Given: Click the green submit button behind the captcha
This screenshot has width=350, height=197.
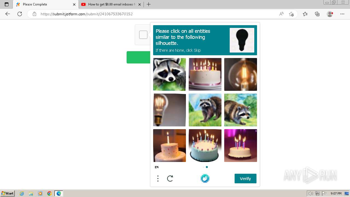Looking at the screenshot, I should pos(138,57).
